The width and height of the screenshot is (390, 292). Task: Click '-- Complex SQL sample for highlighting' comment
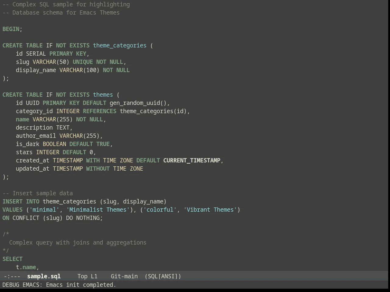pyautogui.click(x=66, y=4)
